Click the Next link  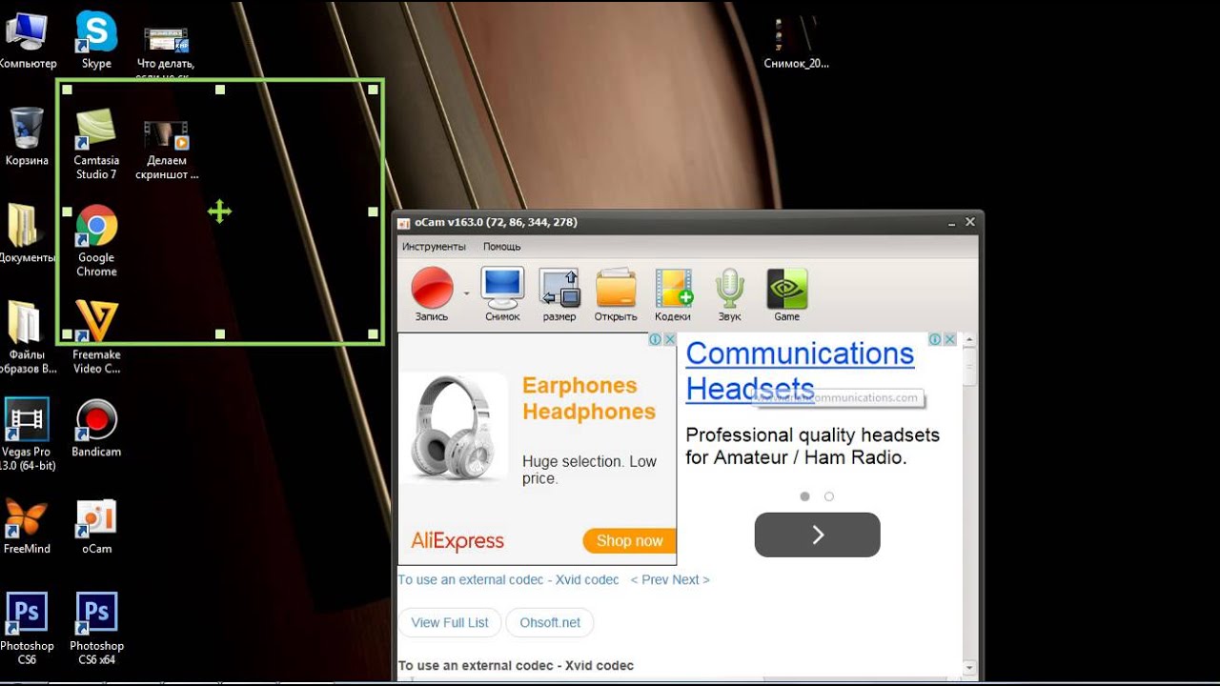click(691, 579)
